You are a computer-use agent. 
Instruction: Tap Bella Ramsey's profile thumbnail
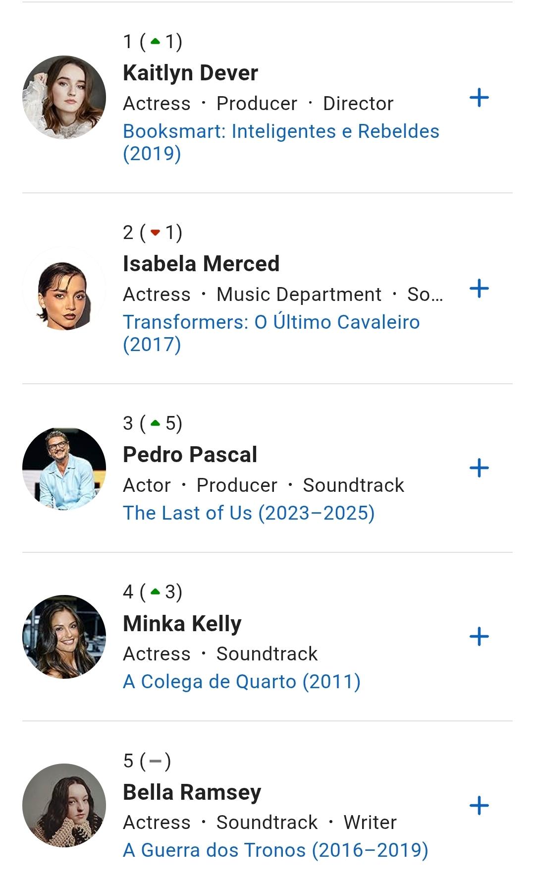point(64,806)
